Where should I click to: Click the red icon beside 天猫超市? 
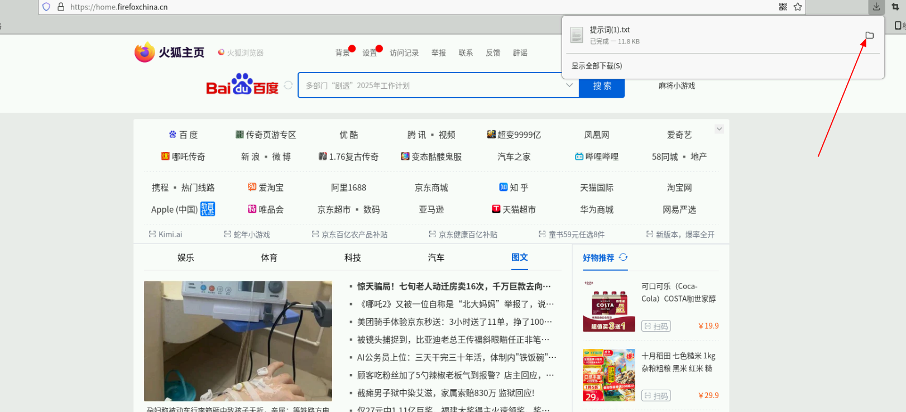496,209
